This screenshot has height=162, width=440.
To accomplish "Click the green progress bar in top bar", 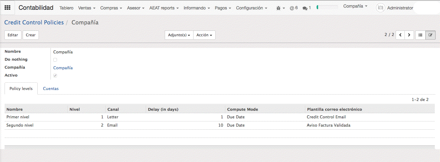I will pyautogui.click(x=328, y=7).
